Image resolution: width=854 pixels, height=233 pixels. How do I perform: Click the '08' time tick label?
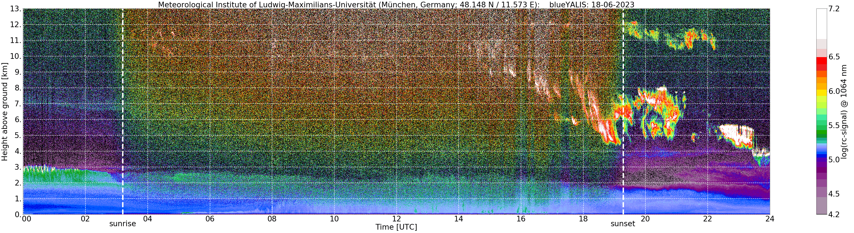coord(272,219)
